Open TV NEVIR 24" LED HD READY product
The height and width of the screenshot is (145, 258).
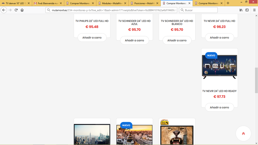[x=219, y=91]
